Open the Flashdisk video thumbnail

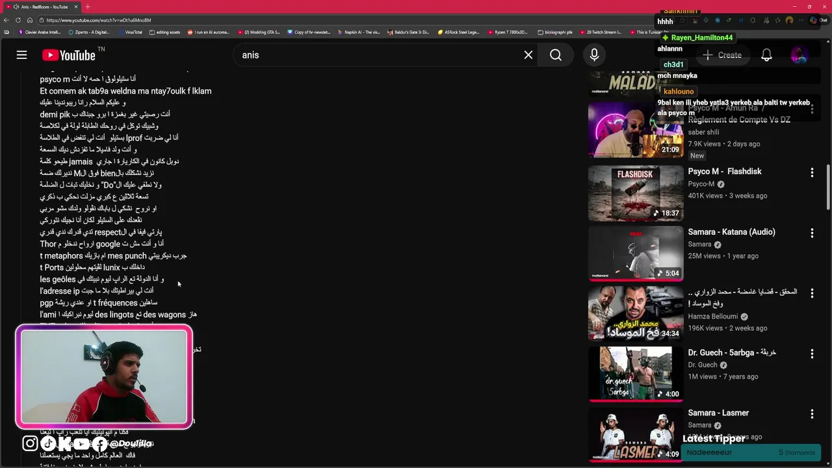pos(636,193)
